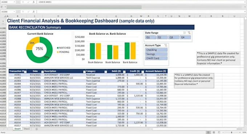Click the Current Bank Balance chart title

40,34
